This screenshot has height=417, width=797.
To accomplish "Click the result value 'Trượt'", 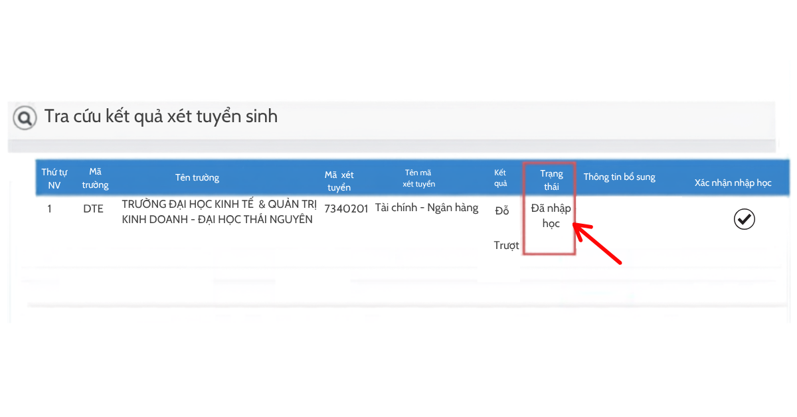I will (x=506, y=245).
